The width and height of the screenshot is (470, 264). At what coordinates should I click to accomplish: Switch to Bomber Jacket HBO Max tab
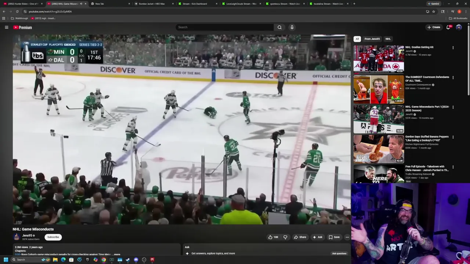tap(154, 4)
